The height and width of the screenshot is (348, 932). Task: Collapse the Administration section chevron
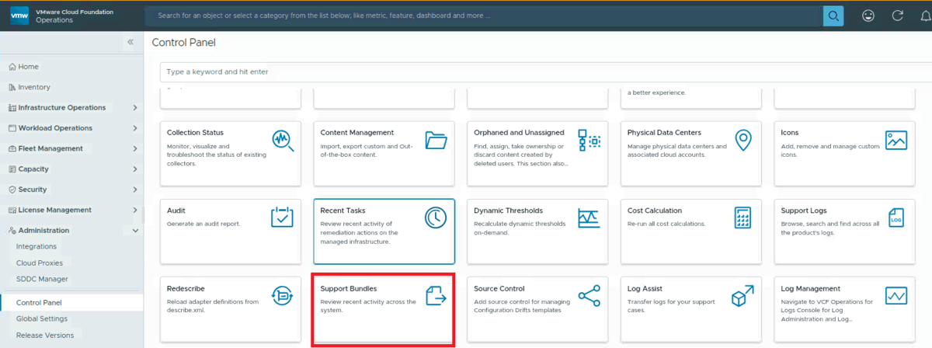coord(135,231)
